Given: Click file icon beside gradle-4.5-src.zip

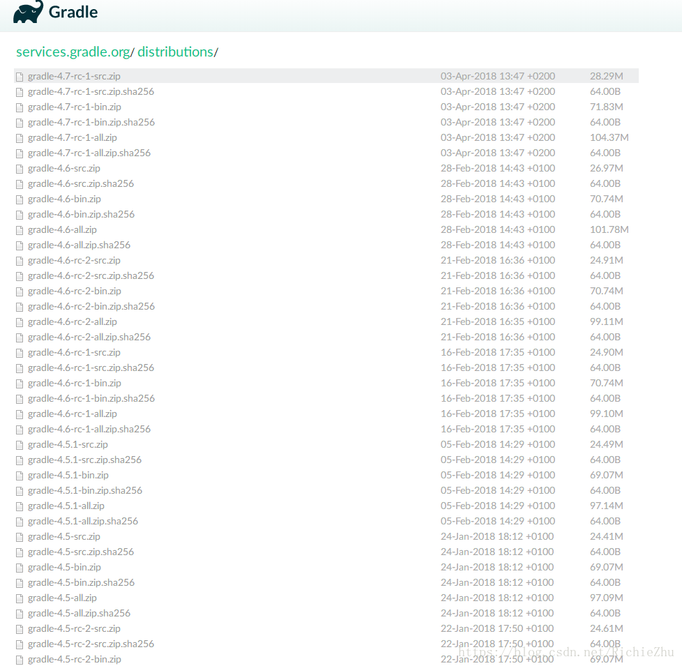Looking at the screenshot, I should coord(20,537).
